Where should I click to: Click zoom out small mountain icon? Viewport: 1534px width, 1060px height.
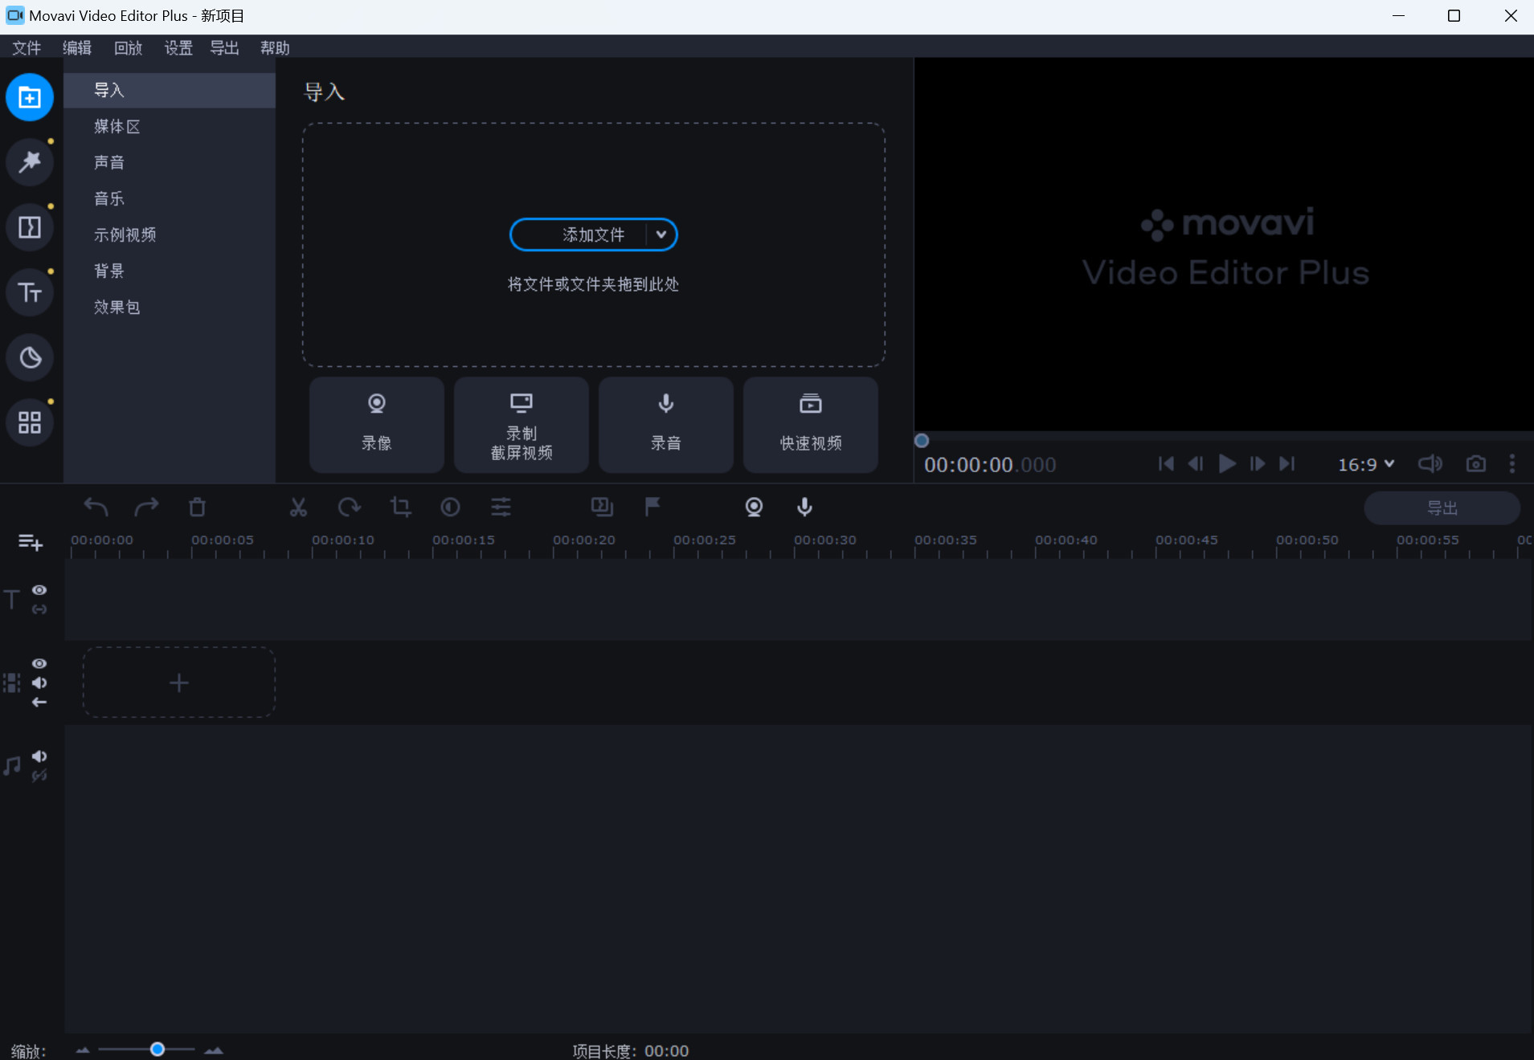tap(83, 1050)
